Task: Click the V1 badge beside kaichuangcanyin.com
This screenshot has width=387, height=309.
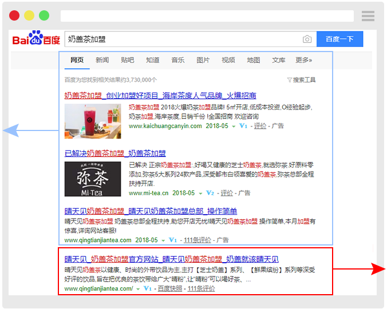Action: 243,126
